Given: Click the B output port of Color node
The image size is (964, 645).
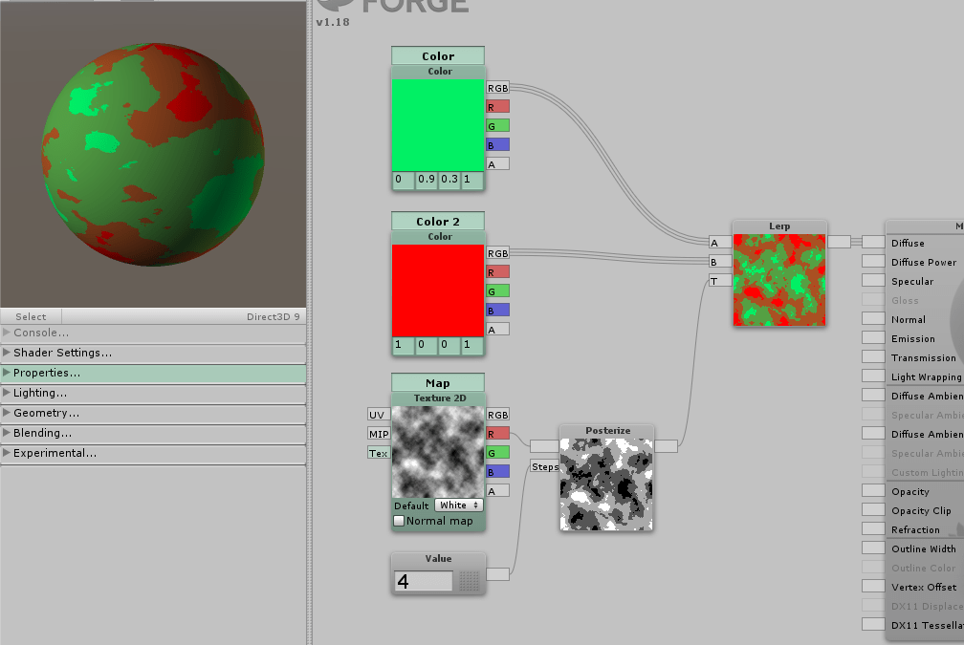Looking at the screenshot, I should click(x=497, y=145).
